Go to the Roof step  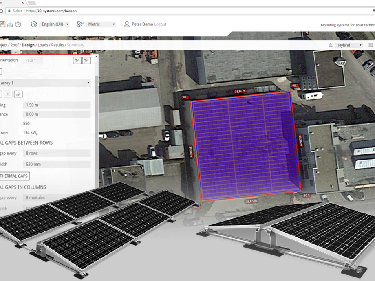15,45
